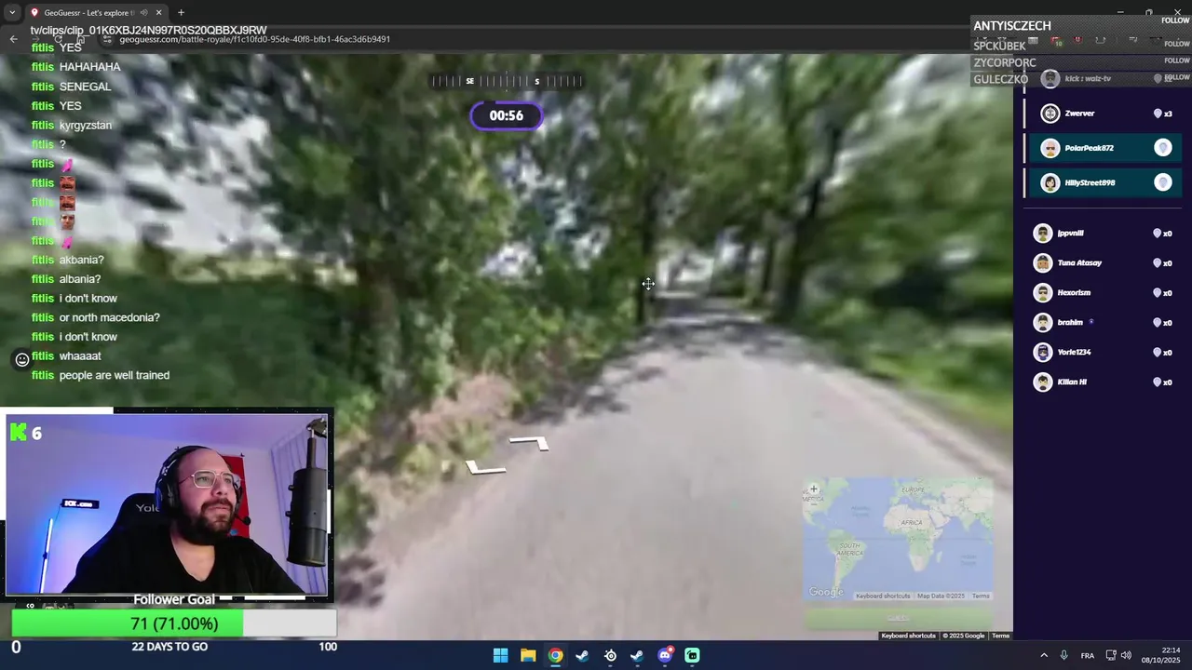This screenshot has width=1192, height=670.
Task: Click the PolarPeak872 guess pin icon
Action: point(1162,148)
